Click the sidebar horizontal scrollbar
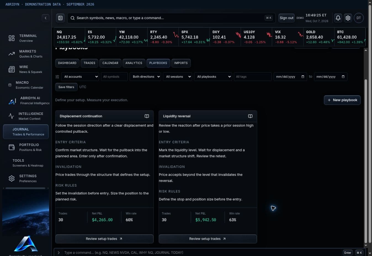 coord(25,188)
